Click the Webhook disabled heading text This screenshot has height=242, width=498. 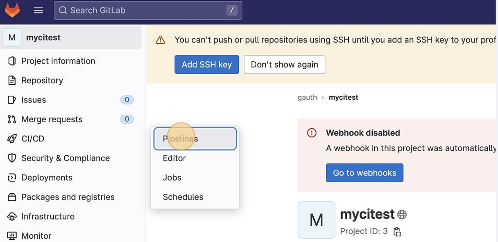pyautogui.click(x=363, y=133)
